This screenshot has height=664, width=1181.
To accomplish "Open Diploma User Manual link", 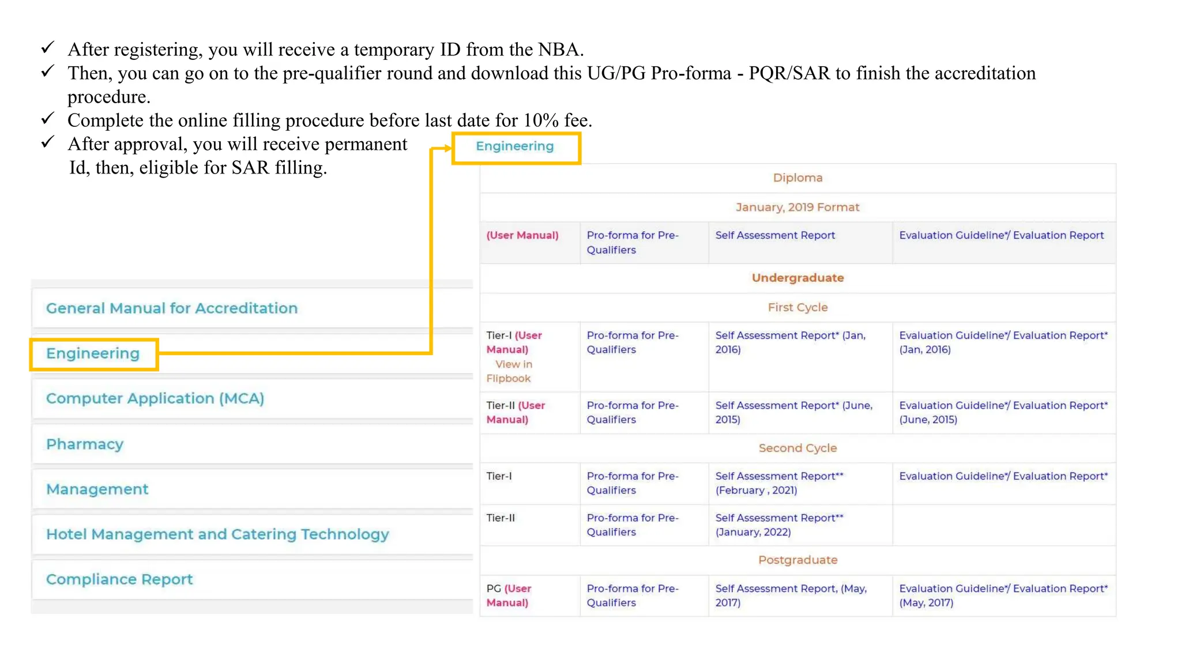I will [522, 235].
